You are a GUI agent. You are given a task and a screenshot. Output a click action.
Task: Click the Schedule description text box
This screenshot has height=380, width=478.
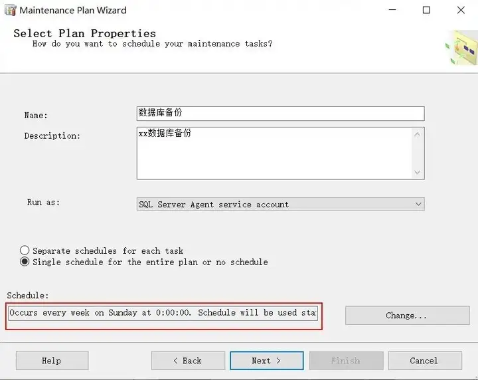163,312
